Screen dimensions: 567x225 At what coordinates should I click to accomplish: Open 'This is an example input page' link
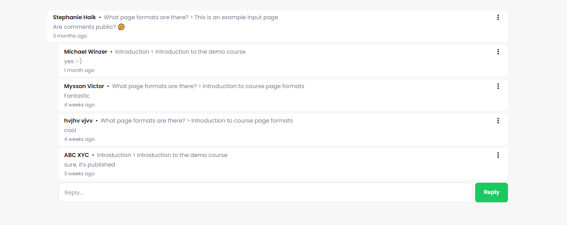point(236,17)
